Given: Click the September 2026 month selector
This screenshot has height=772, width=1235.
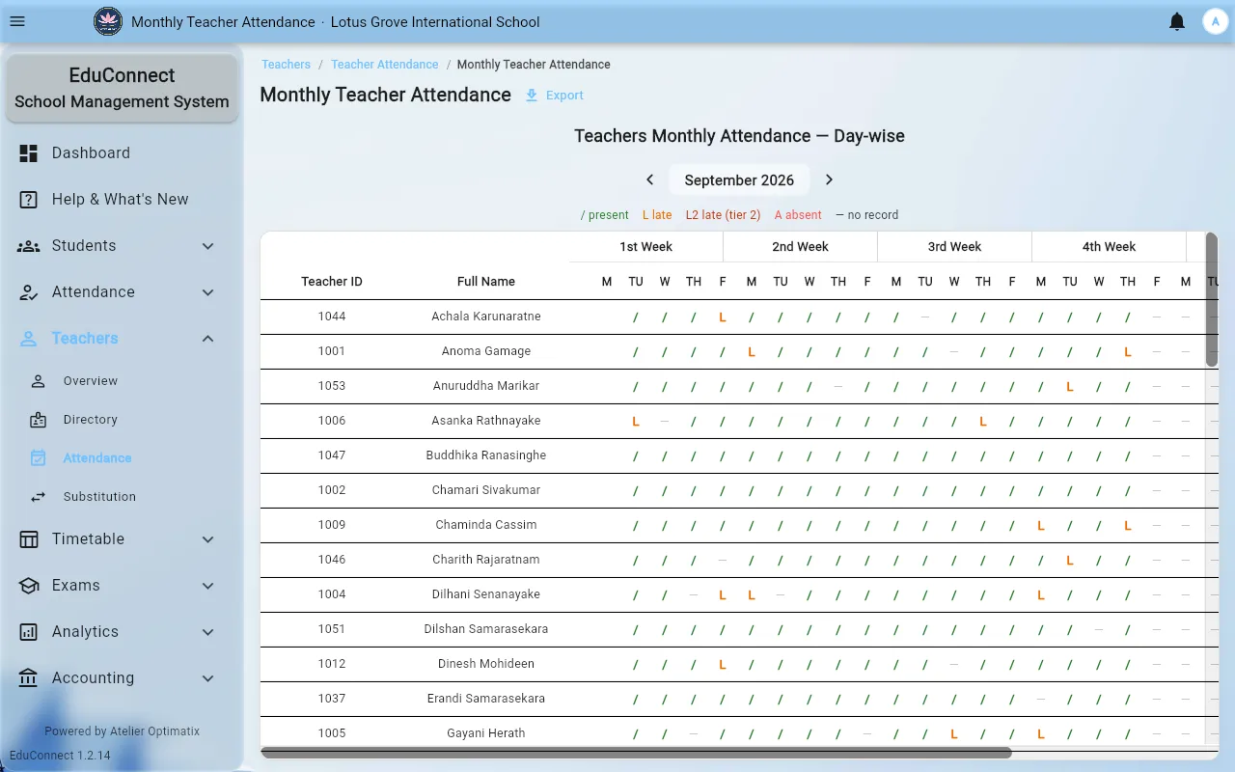Looking at the screenshot, I should click(739, 179).
